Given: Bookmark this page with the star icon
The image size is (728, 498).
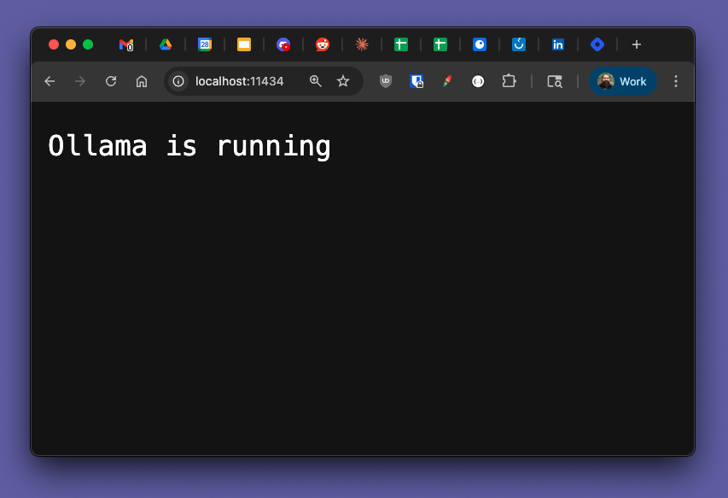Looking at the screenshot, I should (343, 81).
